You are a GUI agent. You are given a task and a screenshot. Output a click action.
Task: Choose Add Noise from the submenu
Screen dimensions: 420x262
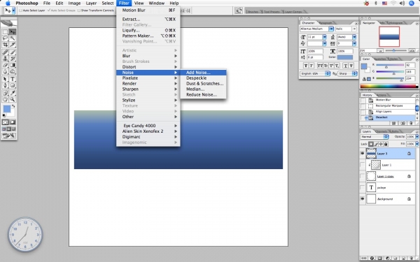(x=203, y=73)
